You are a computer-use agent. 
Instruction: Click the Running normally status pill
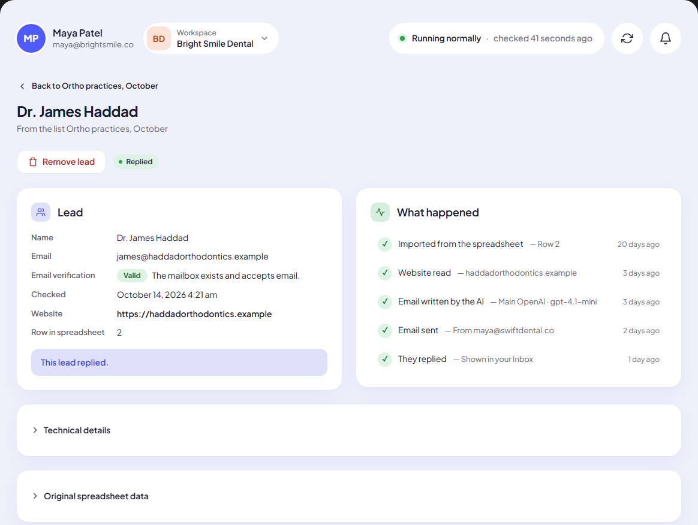[497, 38]
